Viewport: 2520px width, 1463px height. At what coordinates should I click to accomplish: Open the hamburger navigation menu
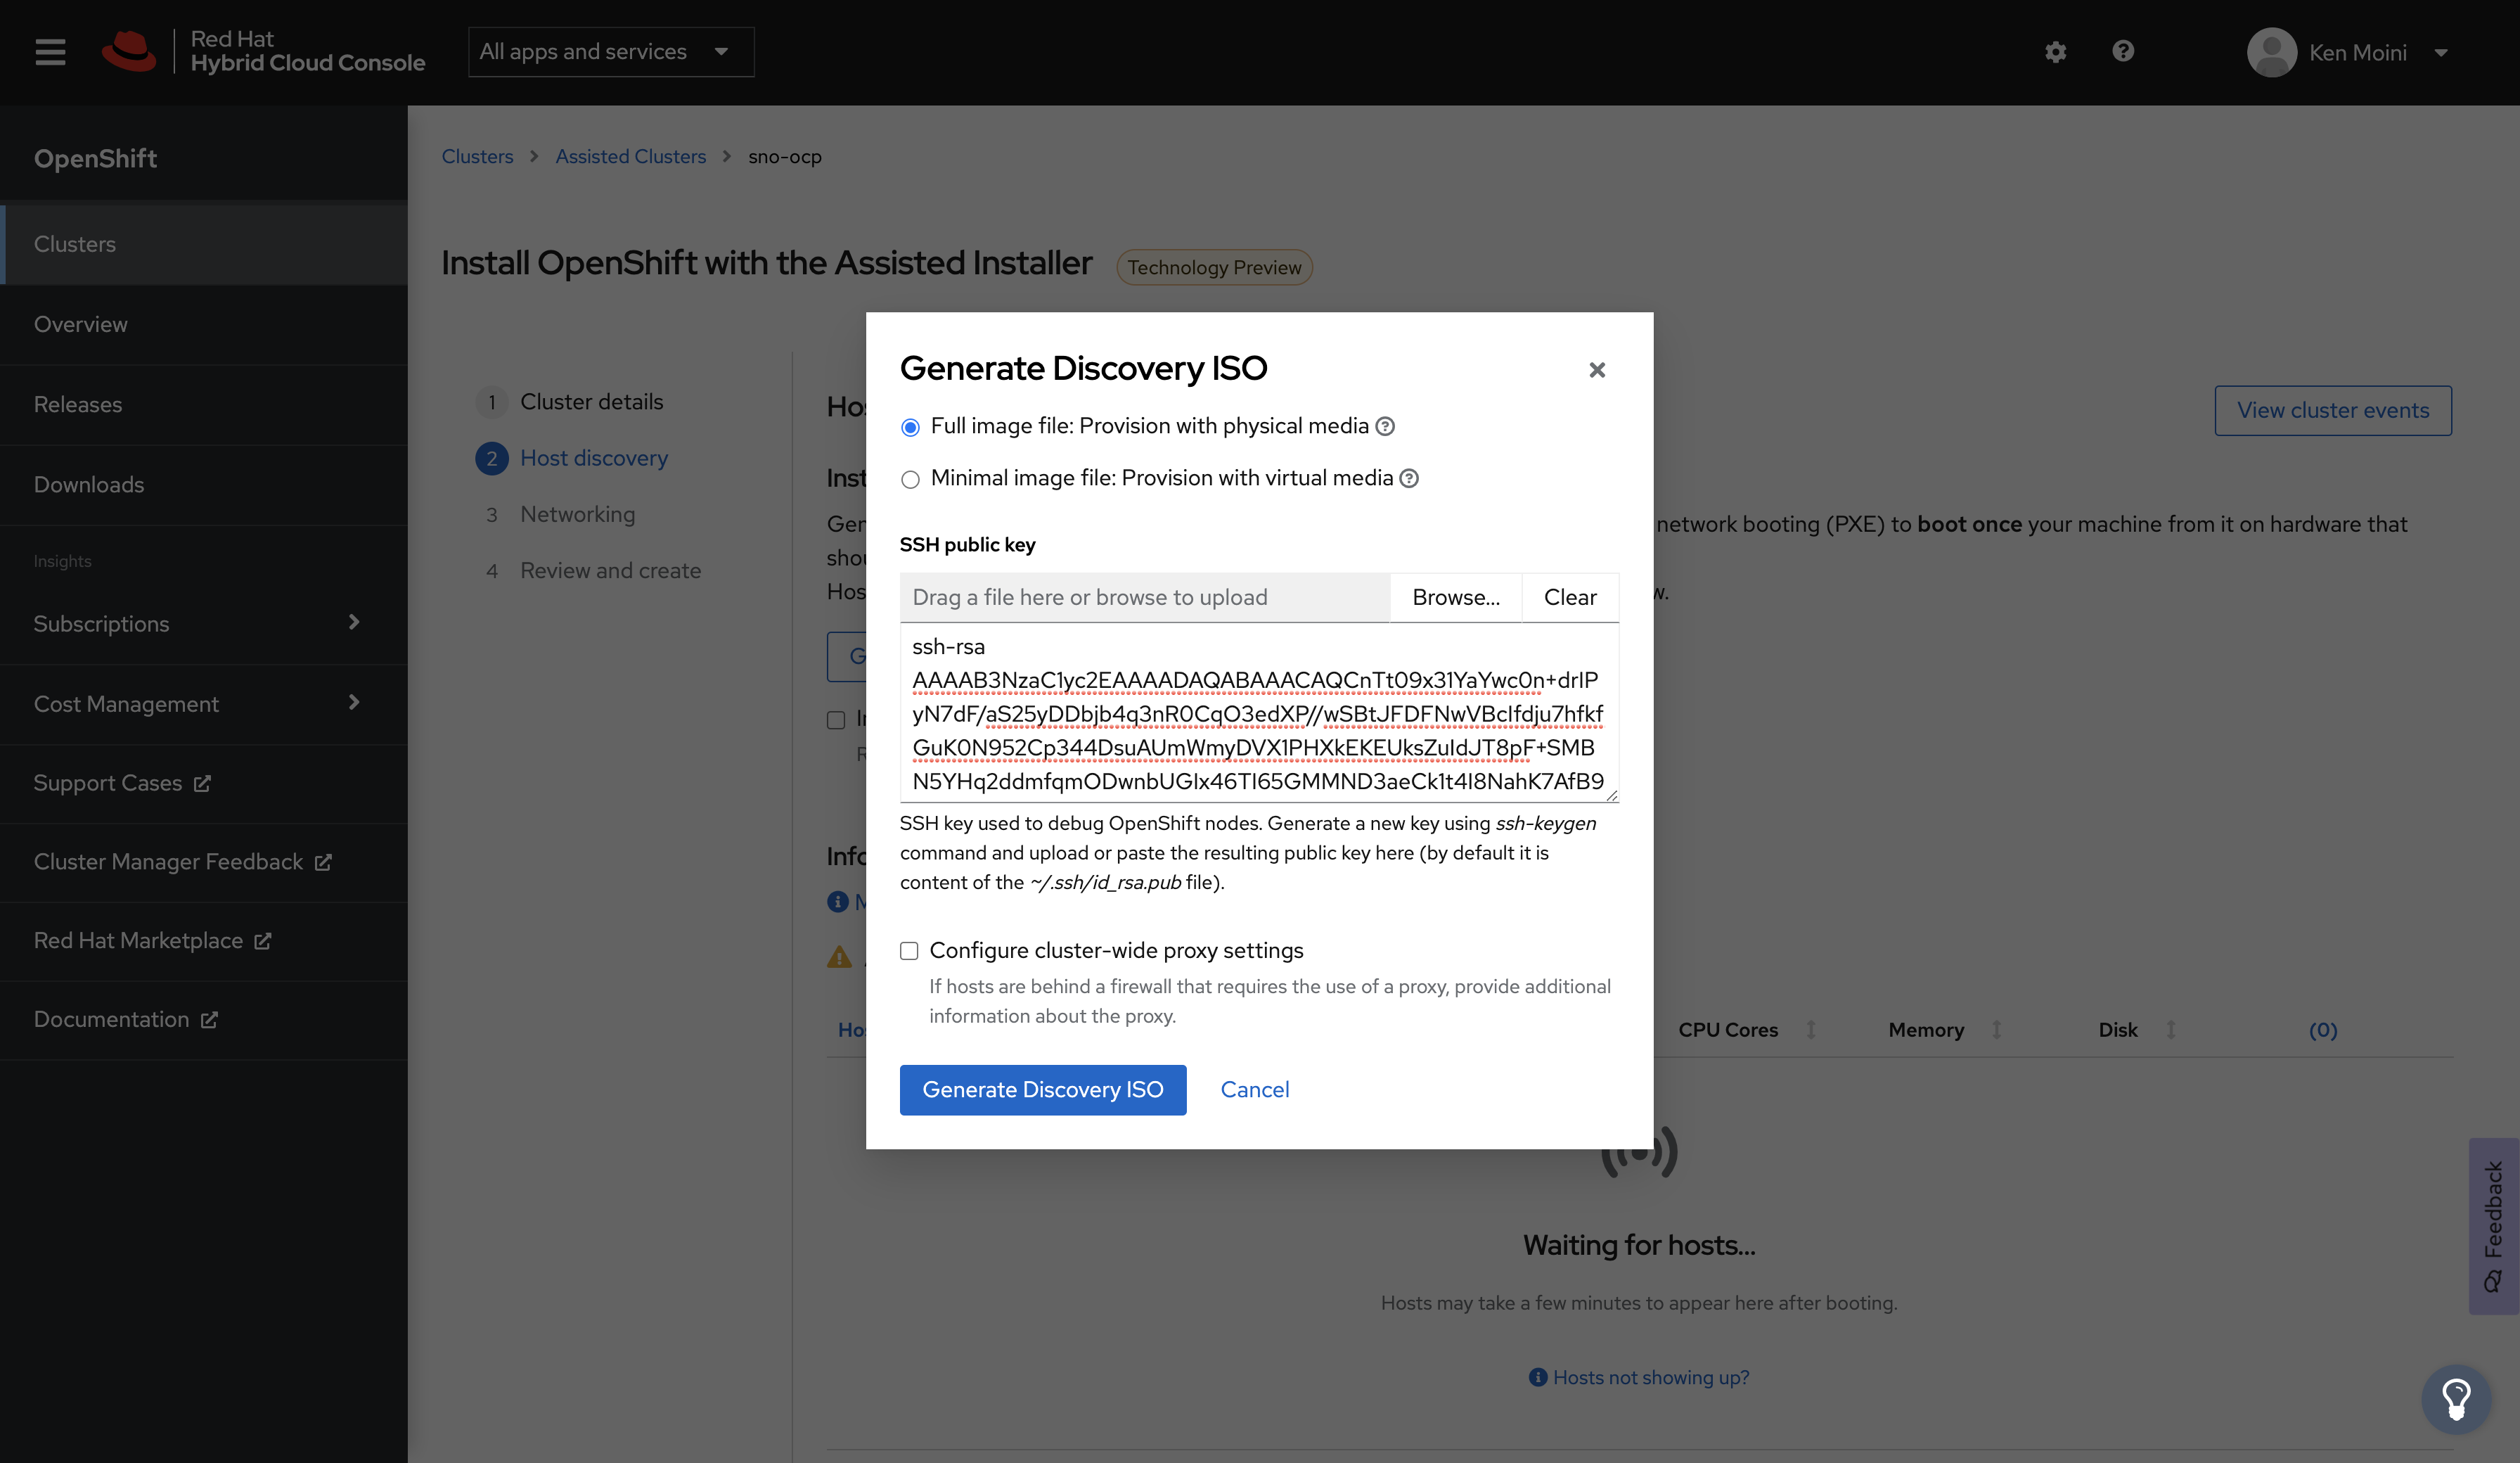(50, 52)
